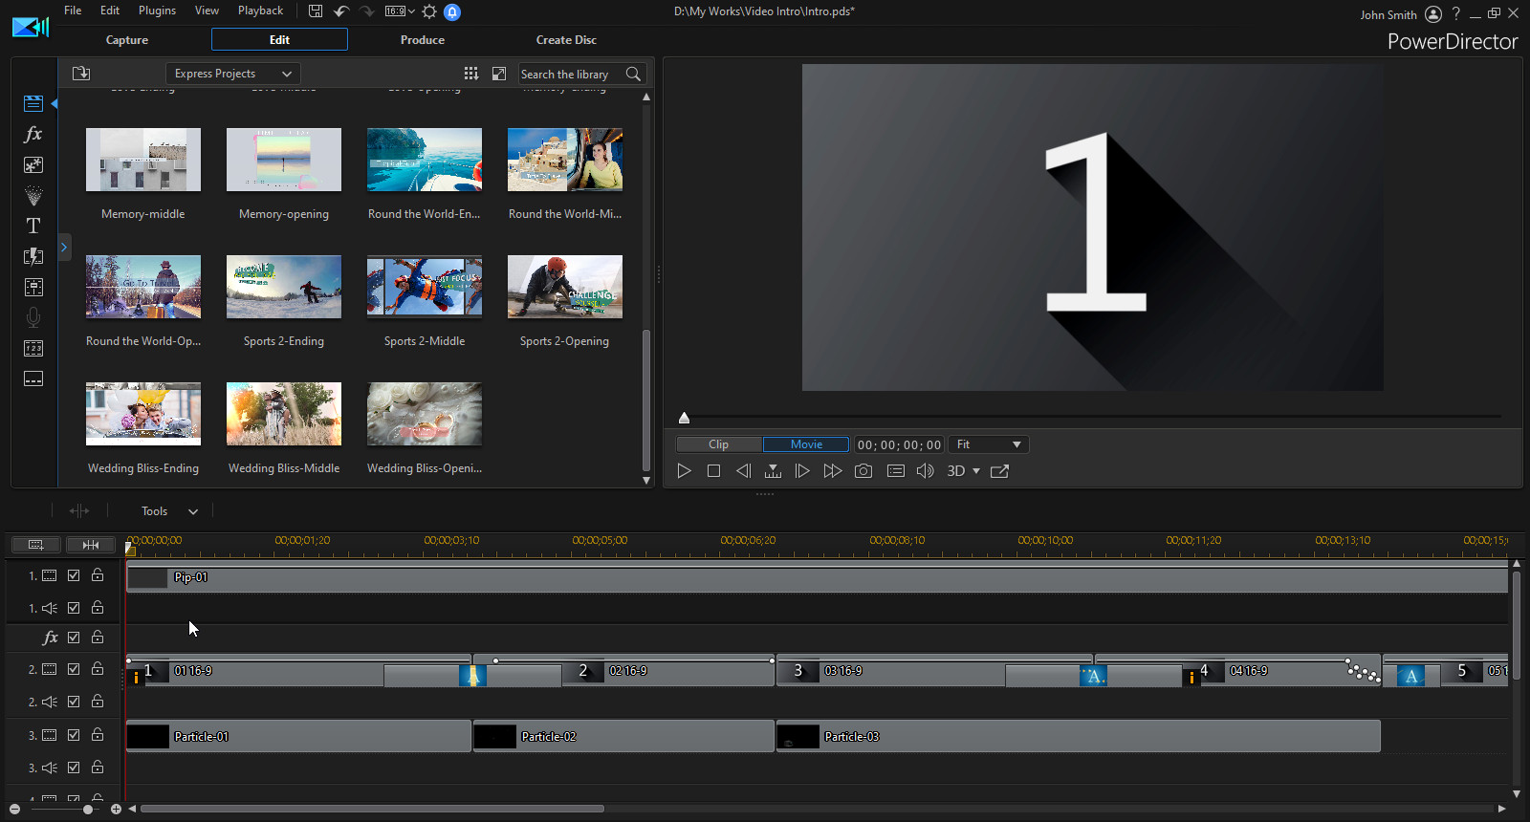Screen dimensions: 1530x822
Task: Click the library search magnifier icon
Action: coord(633,74)
